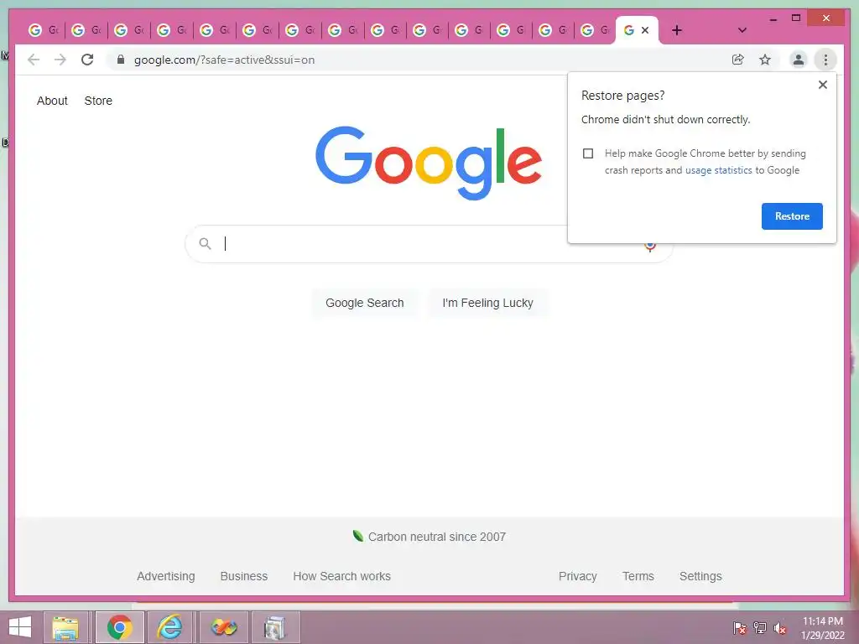Open the colorful infinity taskbar app
859x644 pixels.
(224, 627)
